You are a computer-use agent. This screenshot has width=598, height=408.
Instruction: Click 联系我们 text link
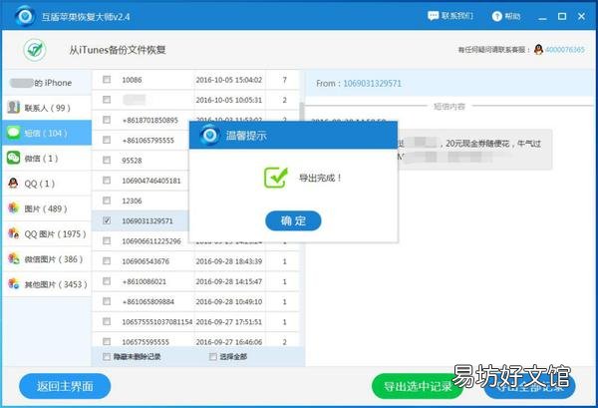[x=456, y=16]
